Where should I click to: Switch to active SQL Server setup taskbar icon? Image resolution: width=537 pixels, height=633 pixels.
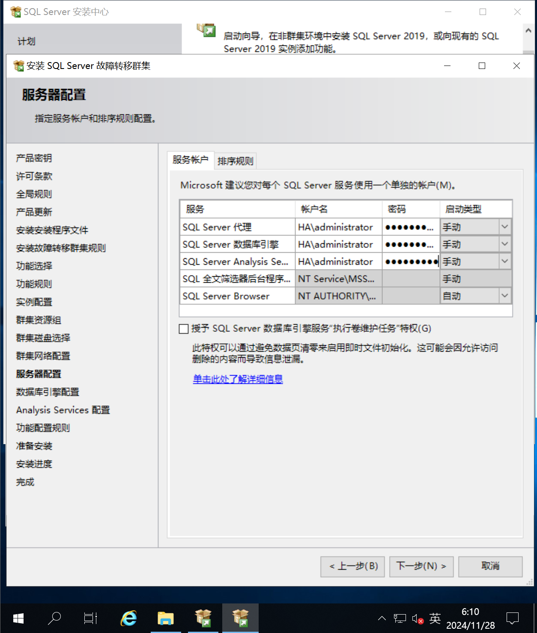(240, 618)
